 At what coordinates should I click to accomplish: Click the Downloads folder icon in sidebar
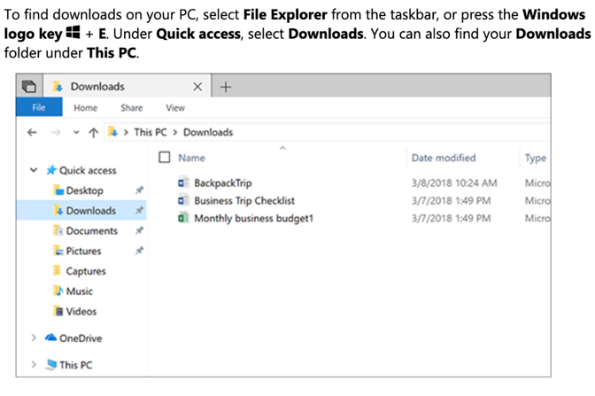[58, 210]
